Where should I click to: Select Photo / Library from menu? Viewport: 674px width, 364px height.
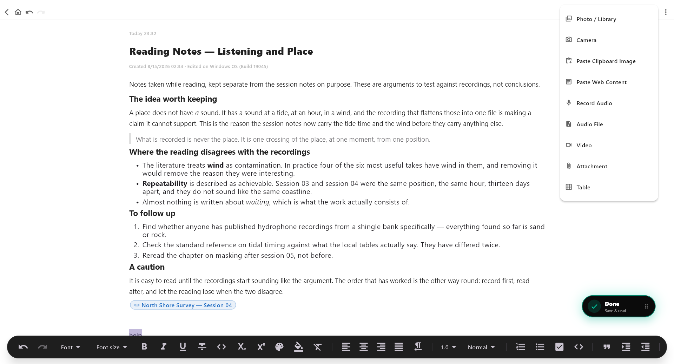[x=609, y=19]
